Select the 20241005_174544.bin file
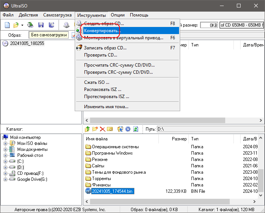 click(113, 191)
